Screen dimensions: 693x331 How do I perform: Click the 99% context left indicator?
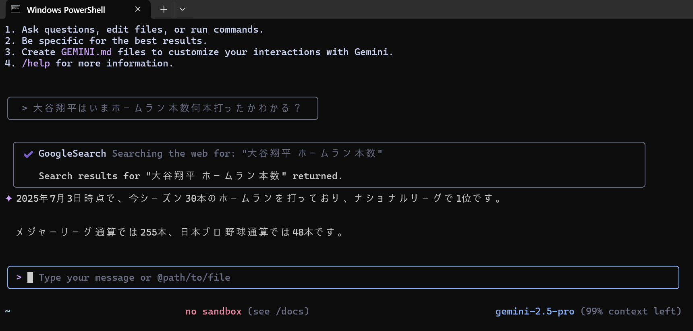pos(631,311)
